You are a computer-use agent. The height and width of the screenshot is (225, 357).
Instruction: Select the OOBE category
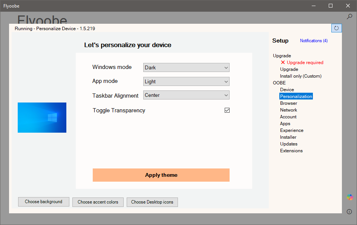279,83
